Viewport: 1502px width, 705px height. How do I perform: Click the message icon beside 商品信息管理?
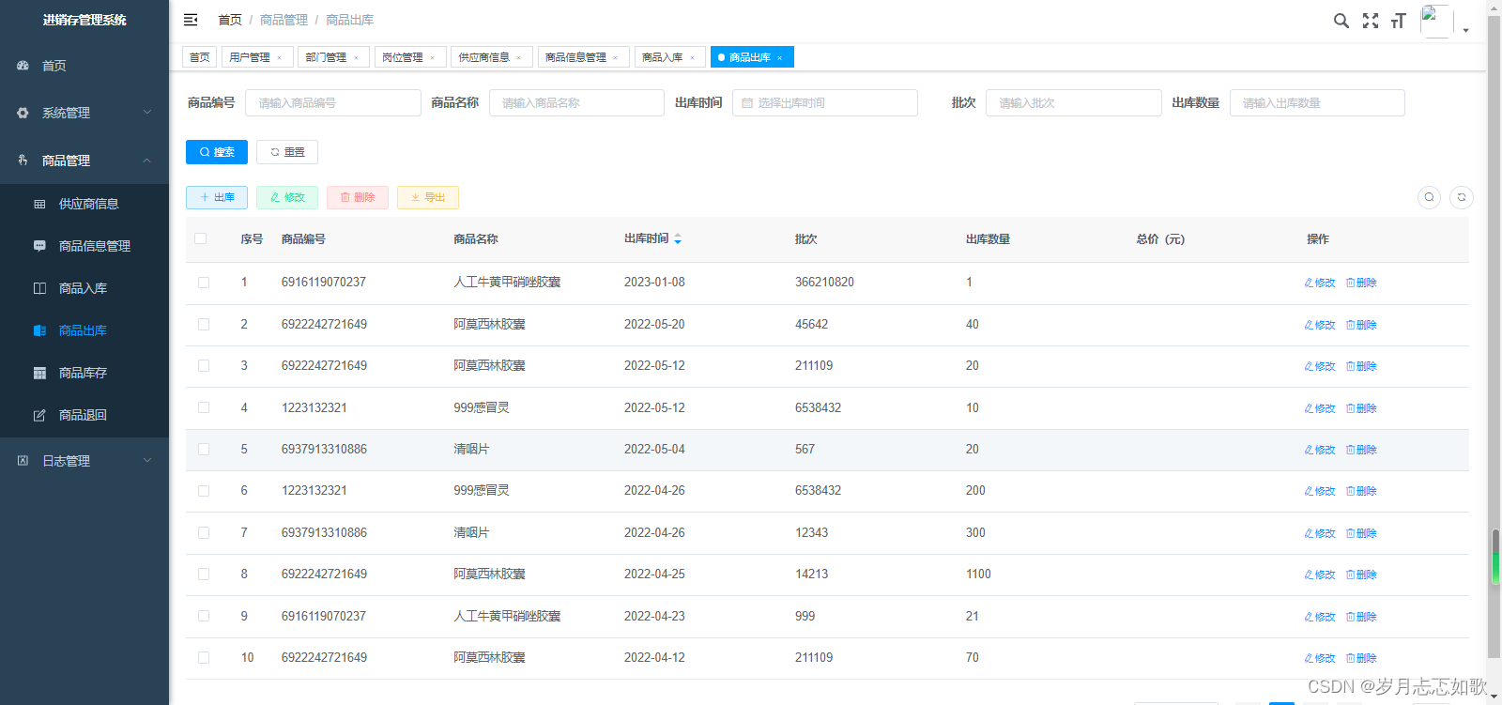pos(39,246)
